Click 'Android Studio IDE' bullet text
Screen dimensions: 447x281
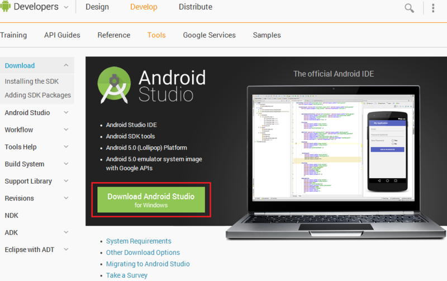click(x=131, y=125)
